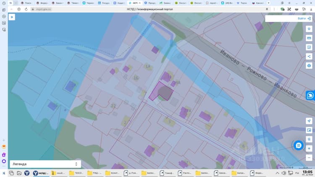The image size is (315, 177).
Task: Click the search input field next to Войти
Action: coord(281,18)
